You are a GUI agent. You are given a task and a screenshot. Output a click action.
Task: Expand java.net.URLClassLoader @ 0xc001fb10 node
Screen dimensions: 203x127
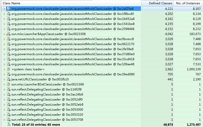[x=4, y=79]
